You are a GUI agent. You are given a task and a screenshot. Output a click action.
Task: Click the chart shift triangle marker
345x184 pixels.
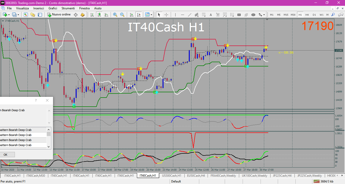point(267,19)
